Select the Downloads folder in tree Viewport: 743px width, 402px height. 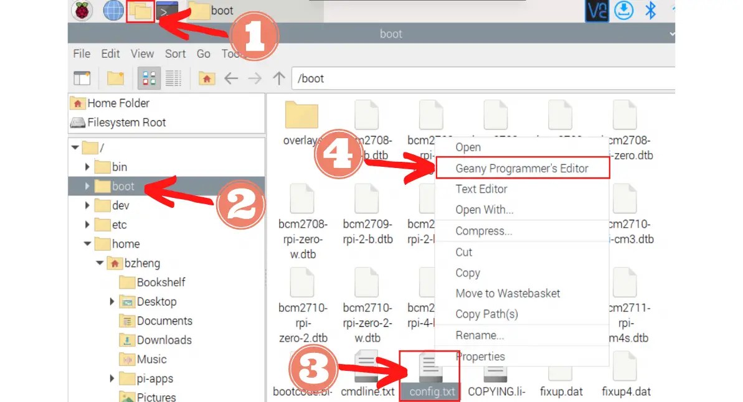tap(156, 340)
